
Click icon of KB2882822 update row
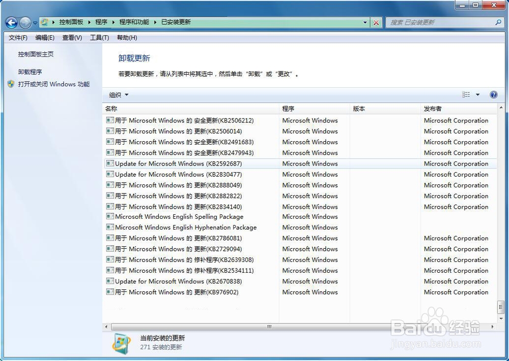point(110,195)
